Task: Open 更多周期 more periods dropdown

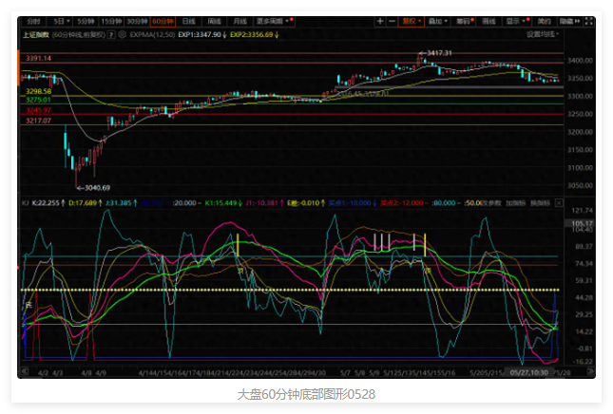Action: pos(275,21)
